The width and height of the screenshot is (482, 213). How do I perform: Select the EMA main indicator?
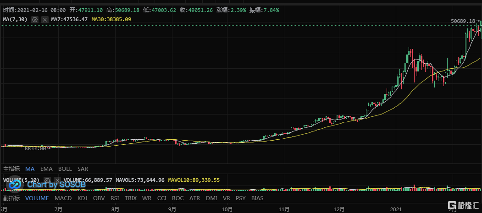[46, 169]
